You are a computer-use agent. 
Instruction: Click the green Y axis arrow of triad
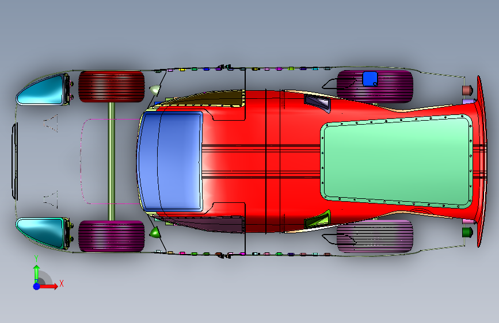pos(36,272)
